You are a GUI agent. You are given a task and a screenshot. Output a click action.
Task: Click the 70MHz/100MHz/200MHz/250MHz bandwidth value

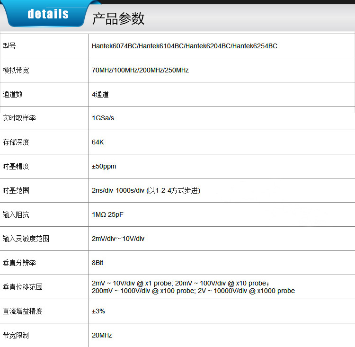click(x=140, y=70)
